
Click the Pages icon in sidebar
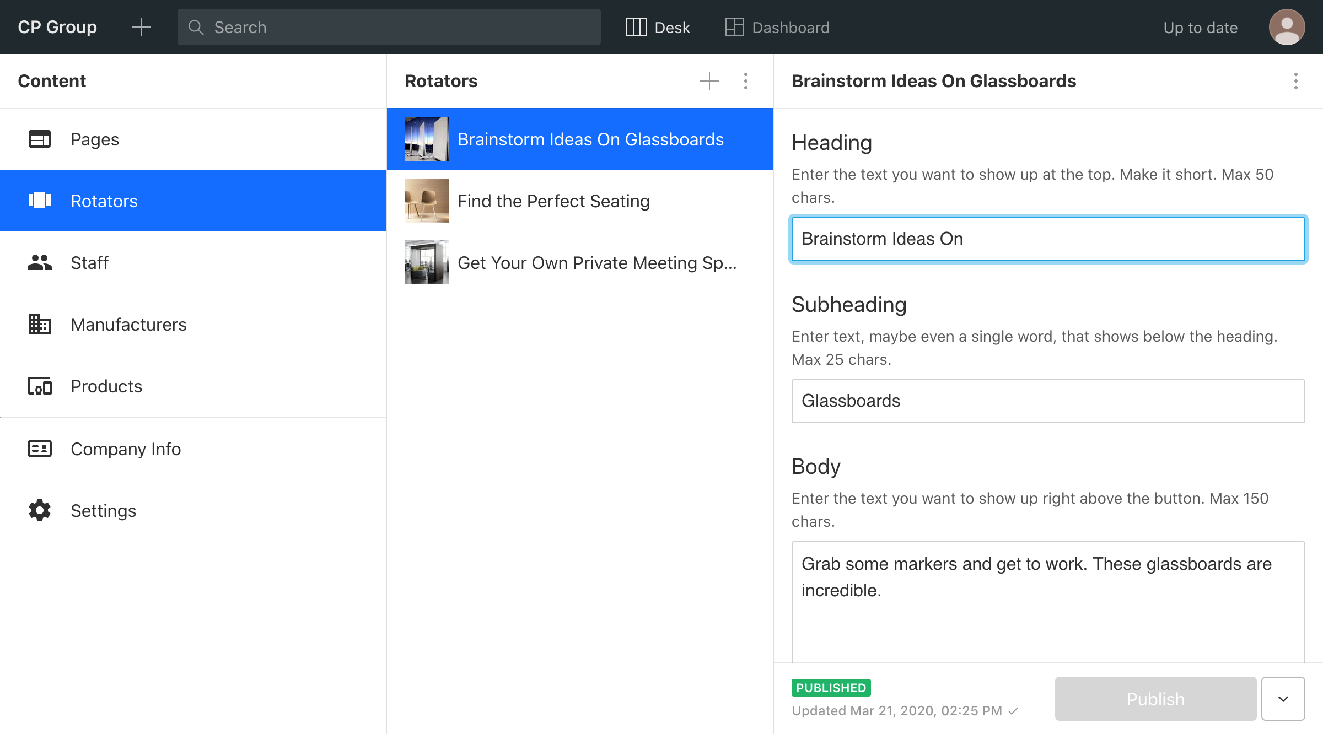click(40, 139)
